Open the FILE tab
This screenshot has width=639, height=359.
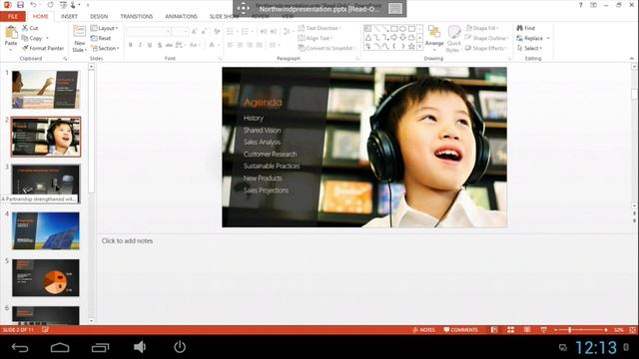click(x=13, y=16)
